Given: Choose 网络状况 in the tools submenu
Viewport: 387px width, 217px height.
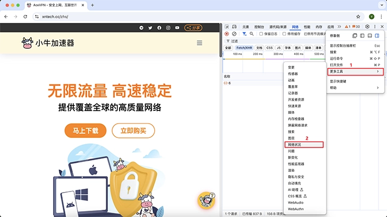Looking at the screenshot, I should (304, 145).
